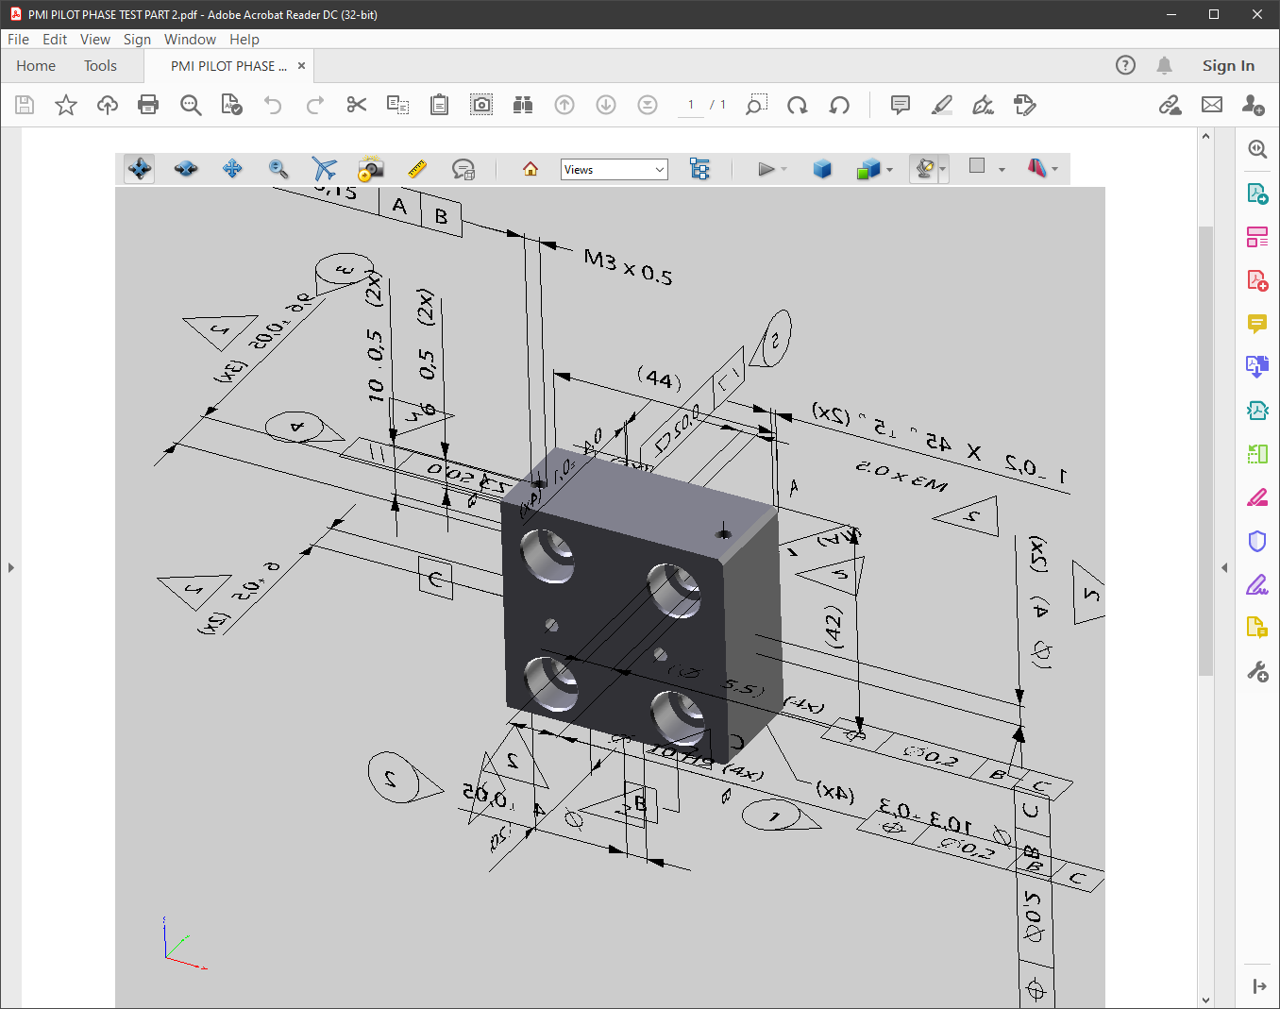Click the 3D Measurement ruler tool
Image resolution: width=1280 pixels, height=1009 pixels.
click(x=417, y=169)
